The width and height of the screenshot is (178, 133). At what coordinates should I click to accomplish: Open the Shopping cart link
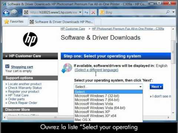tap(22, 67)
